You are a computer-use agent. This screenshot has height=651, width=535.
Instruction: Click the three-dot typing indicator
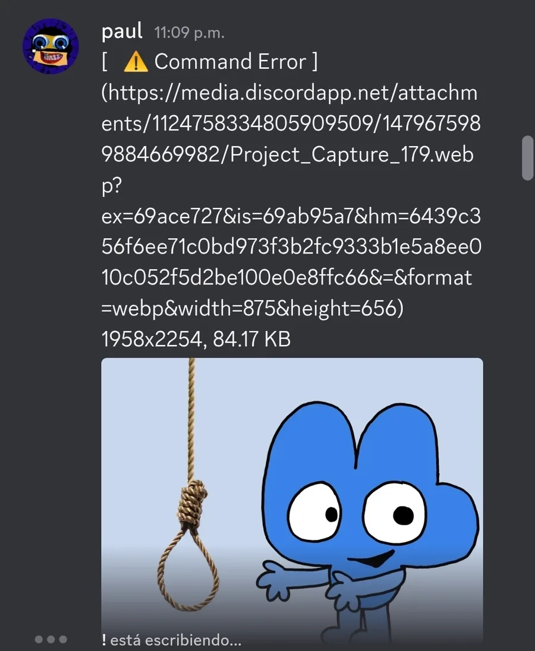coord(51,639)
